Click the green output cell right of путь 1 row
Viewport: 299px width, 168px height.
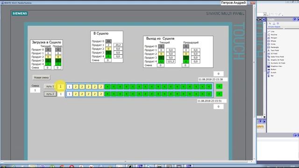(x=219, y=86)
